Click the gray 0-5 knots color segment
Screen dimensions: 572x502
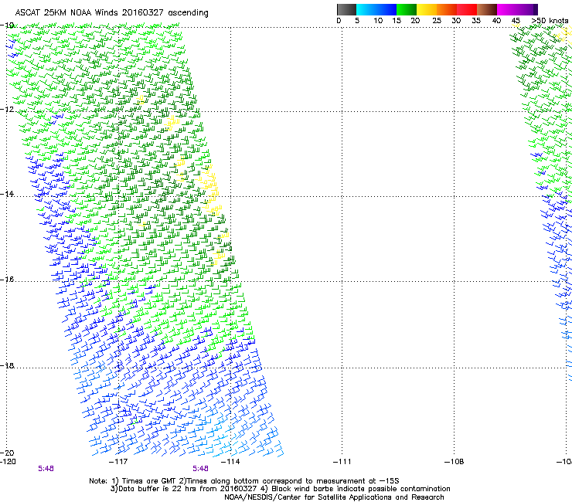click(x=346, y=9)
